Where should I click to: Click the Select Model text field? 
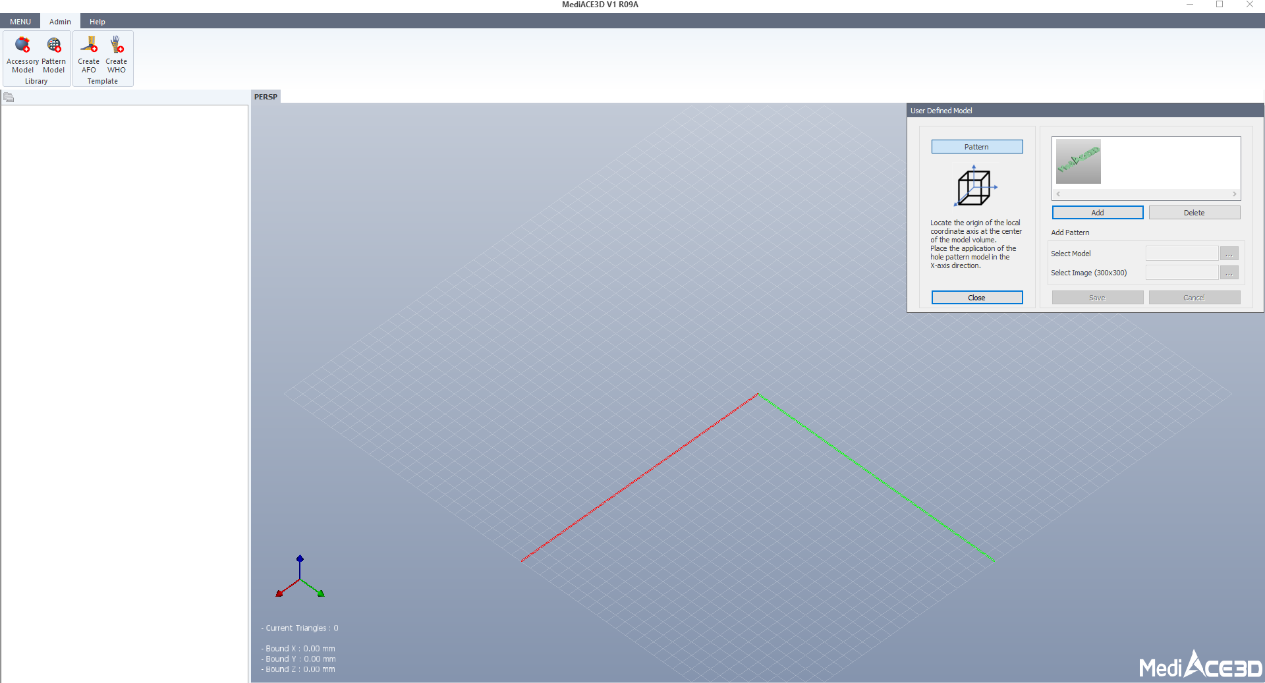click(1182, 254)
